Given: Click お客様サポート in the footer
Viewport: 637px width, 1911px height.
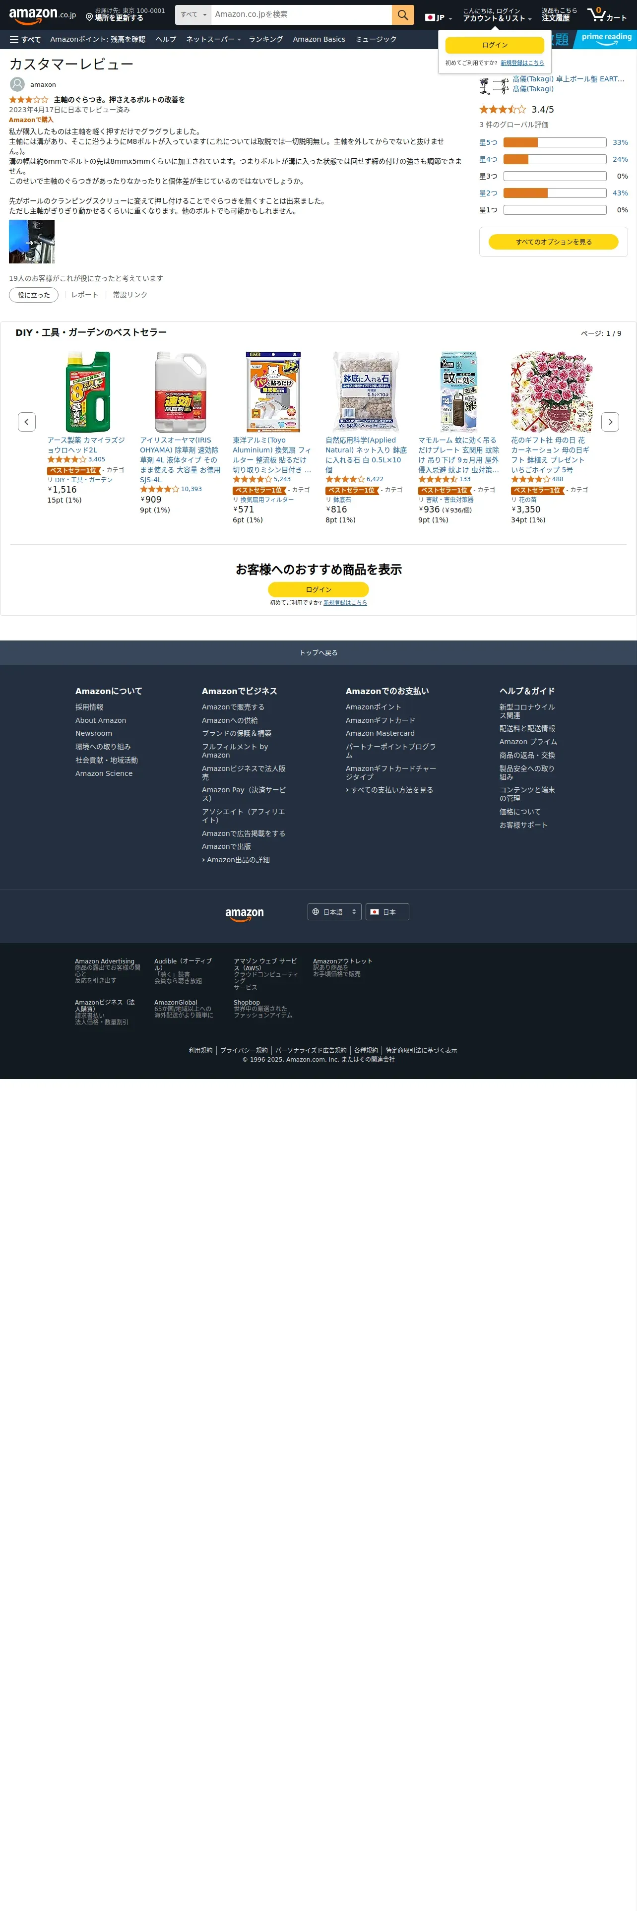Looking at the screenshot, I should 523,825.
